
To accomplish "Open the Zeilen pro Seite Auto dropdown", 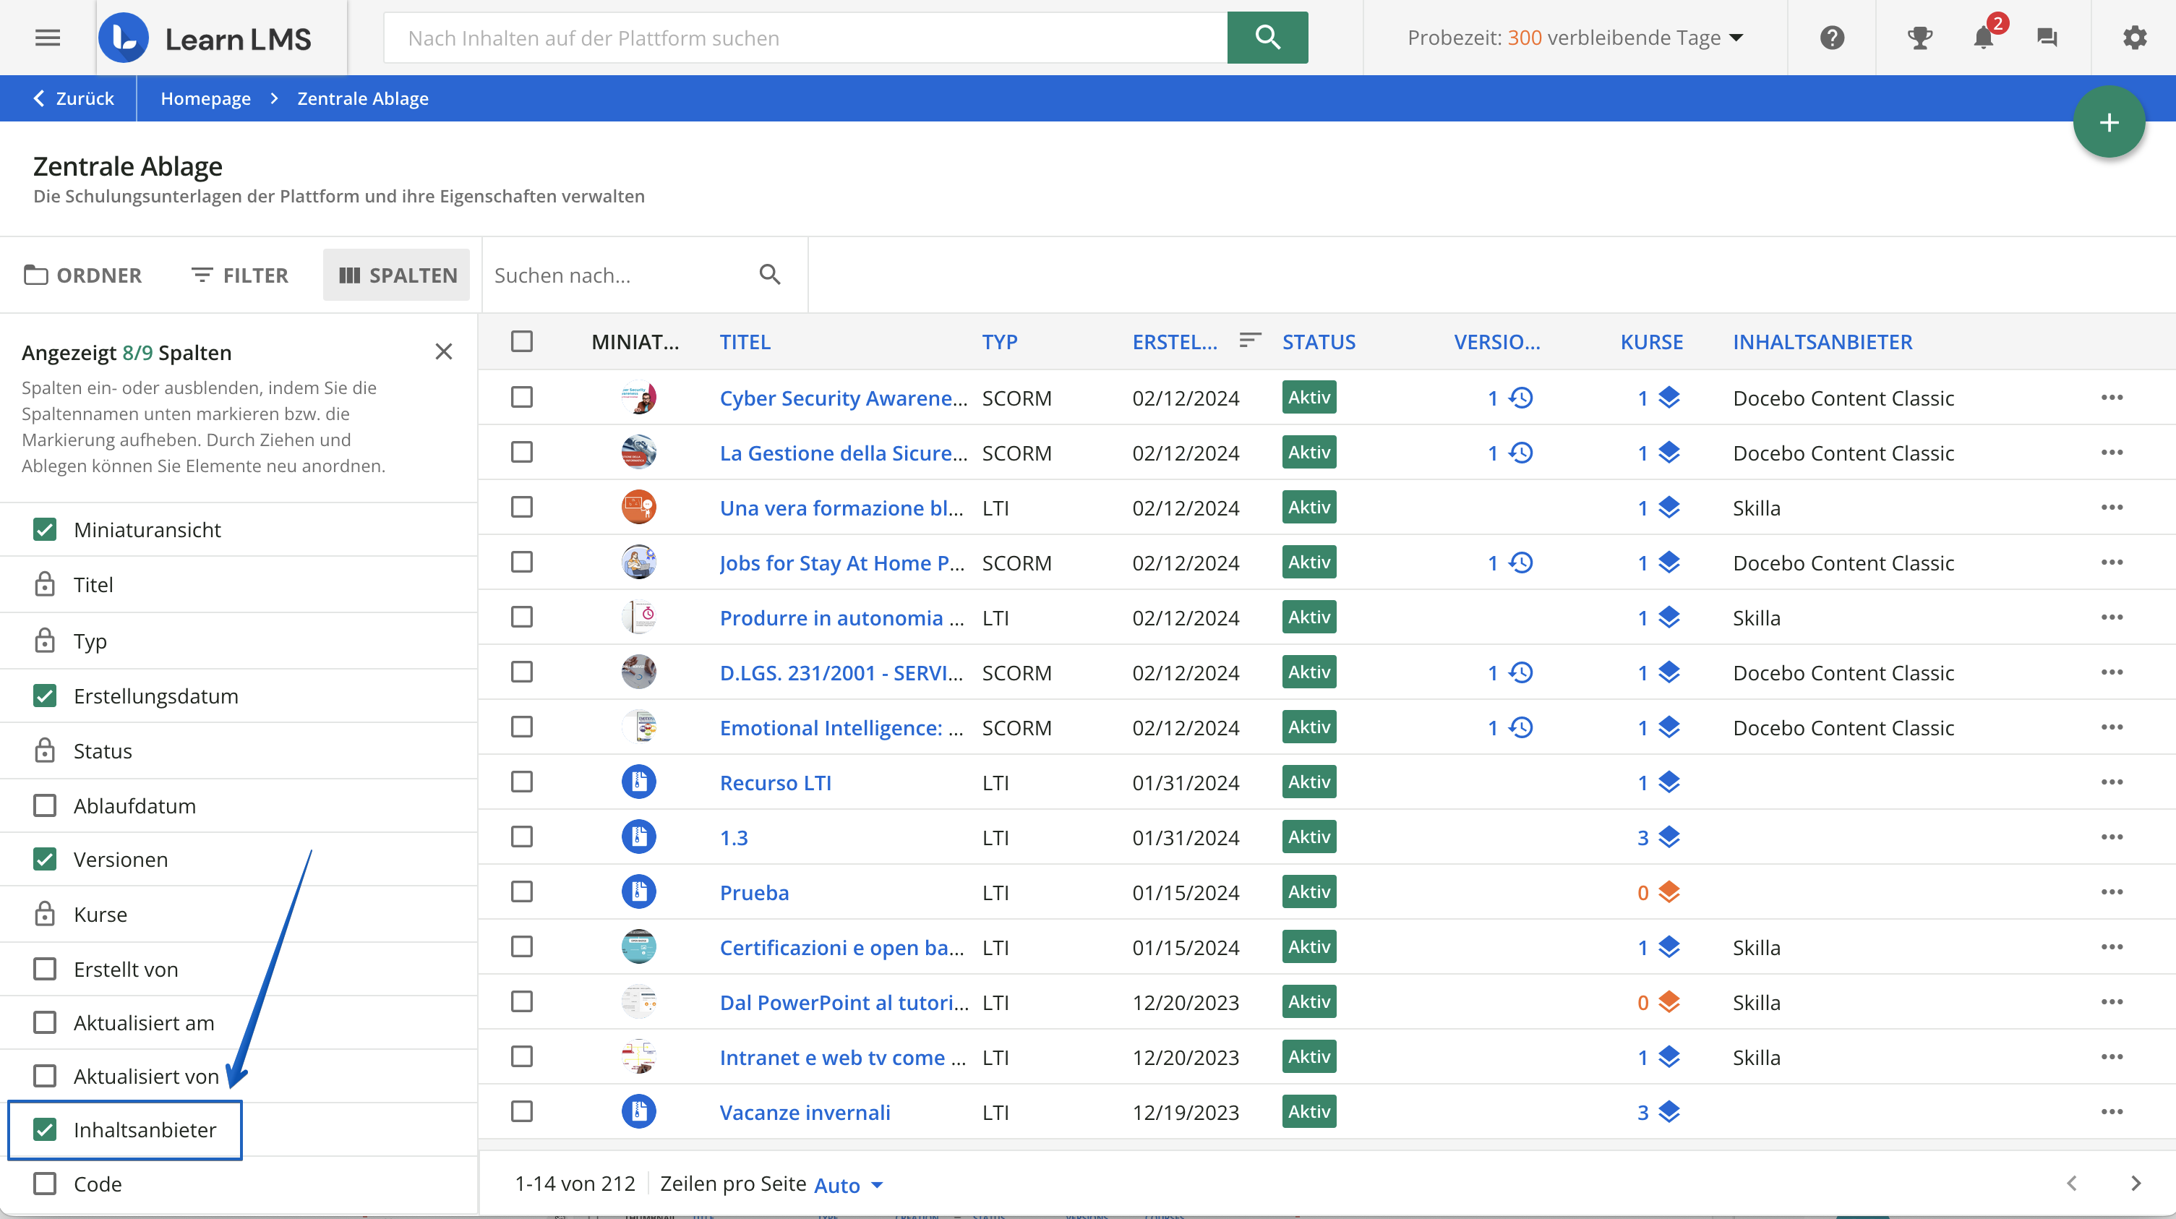I will click(x=848, y=1184).
